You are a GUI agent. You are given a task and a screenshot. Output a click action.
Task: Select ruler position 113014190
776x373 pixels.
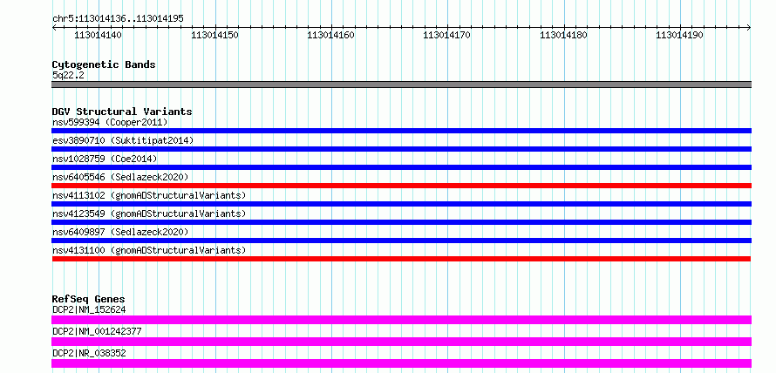coord(679,35)
